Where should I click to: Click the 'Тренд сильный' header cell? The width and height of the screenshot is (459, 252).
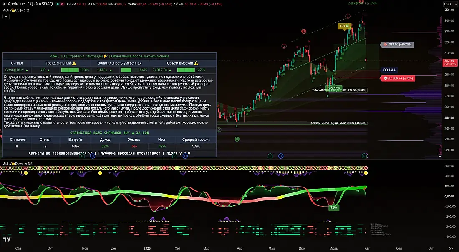pos(61,63)
